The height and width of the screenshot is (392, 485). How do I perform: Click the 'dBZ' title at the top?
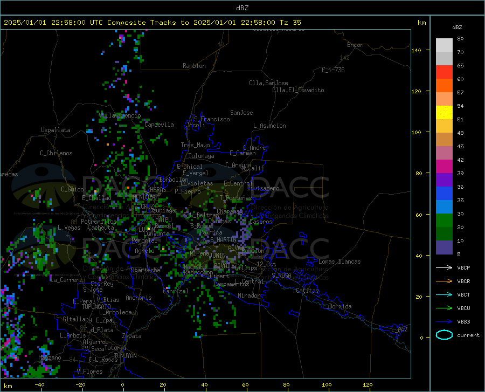242,8
